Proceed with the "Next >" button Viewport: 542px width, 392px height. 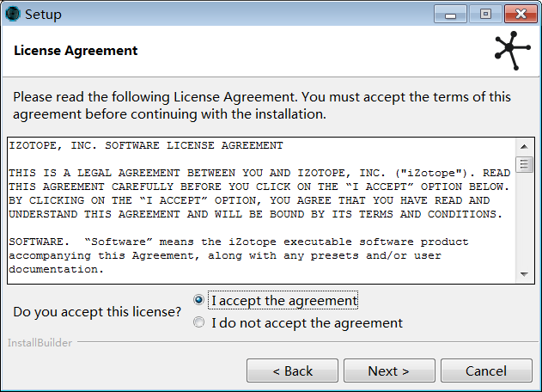click(388, 371)
